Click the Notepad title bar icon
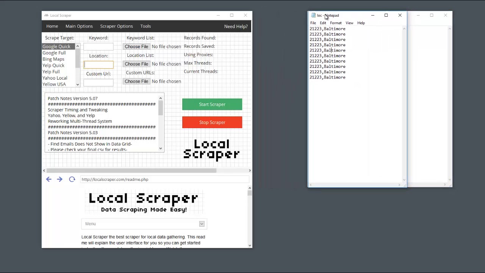 pyautogui.click(x=313, y=16)
